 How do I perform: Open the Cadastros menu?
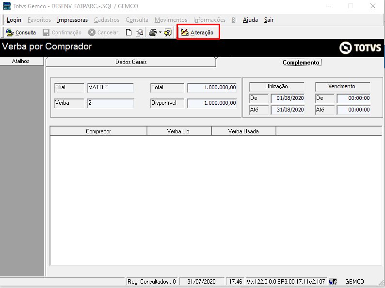coord(107,20)
